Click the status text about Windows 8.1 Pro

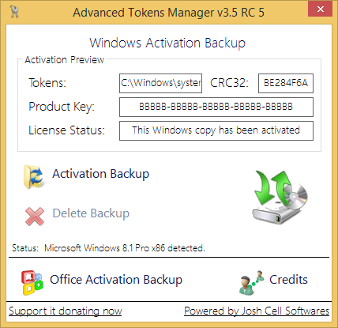coord(125,248)
